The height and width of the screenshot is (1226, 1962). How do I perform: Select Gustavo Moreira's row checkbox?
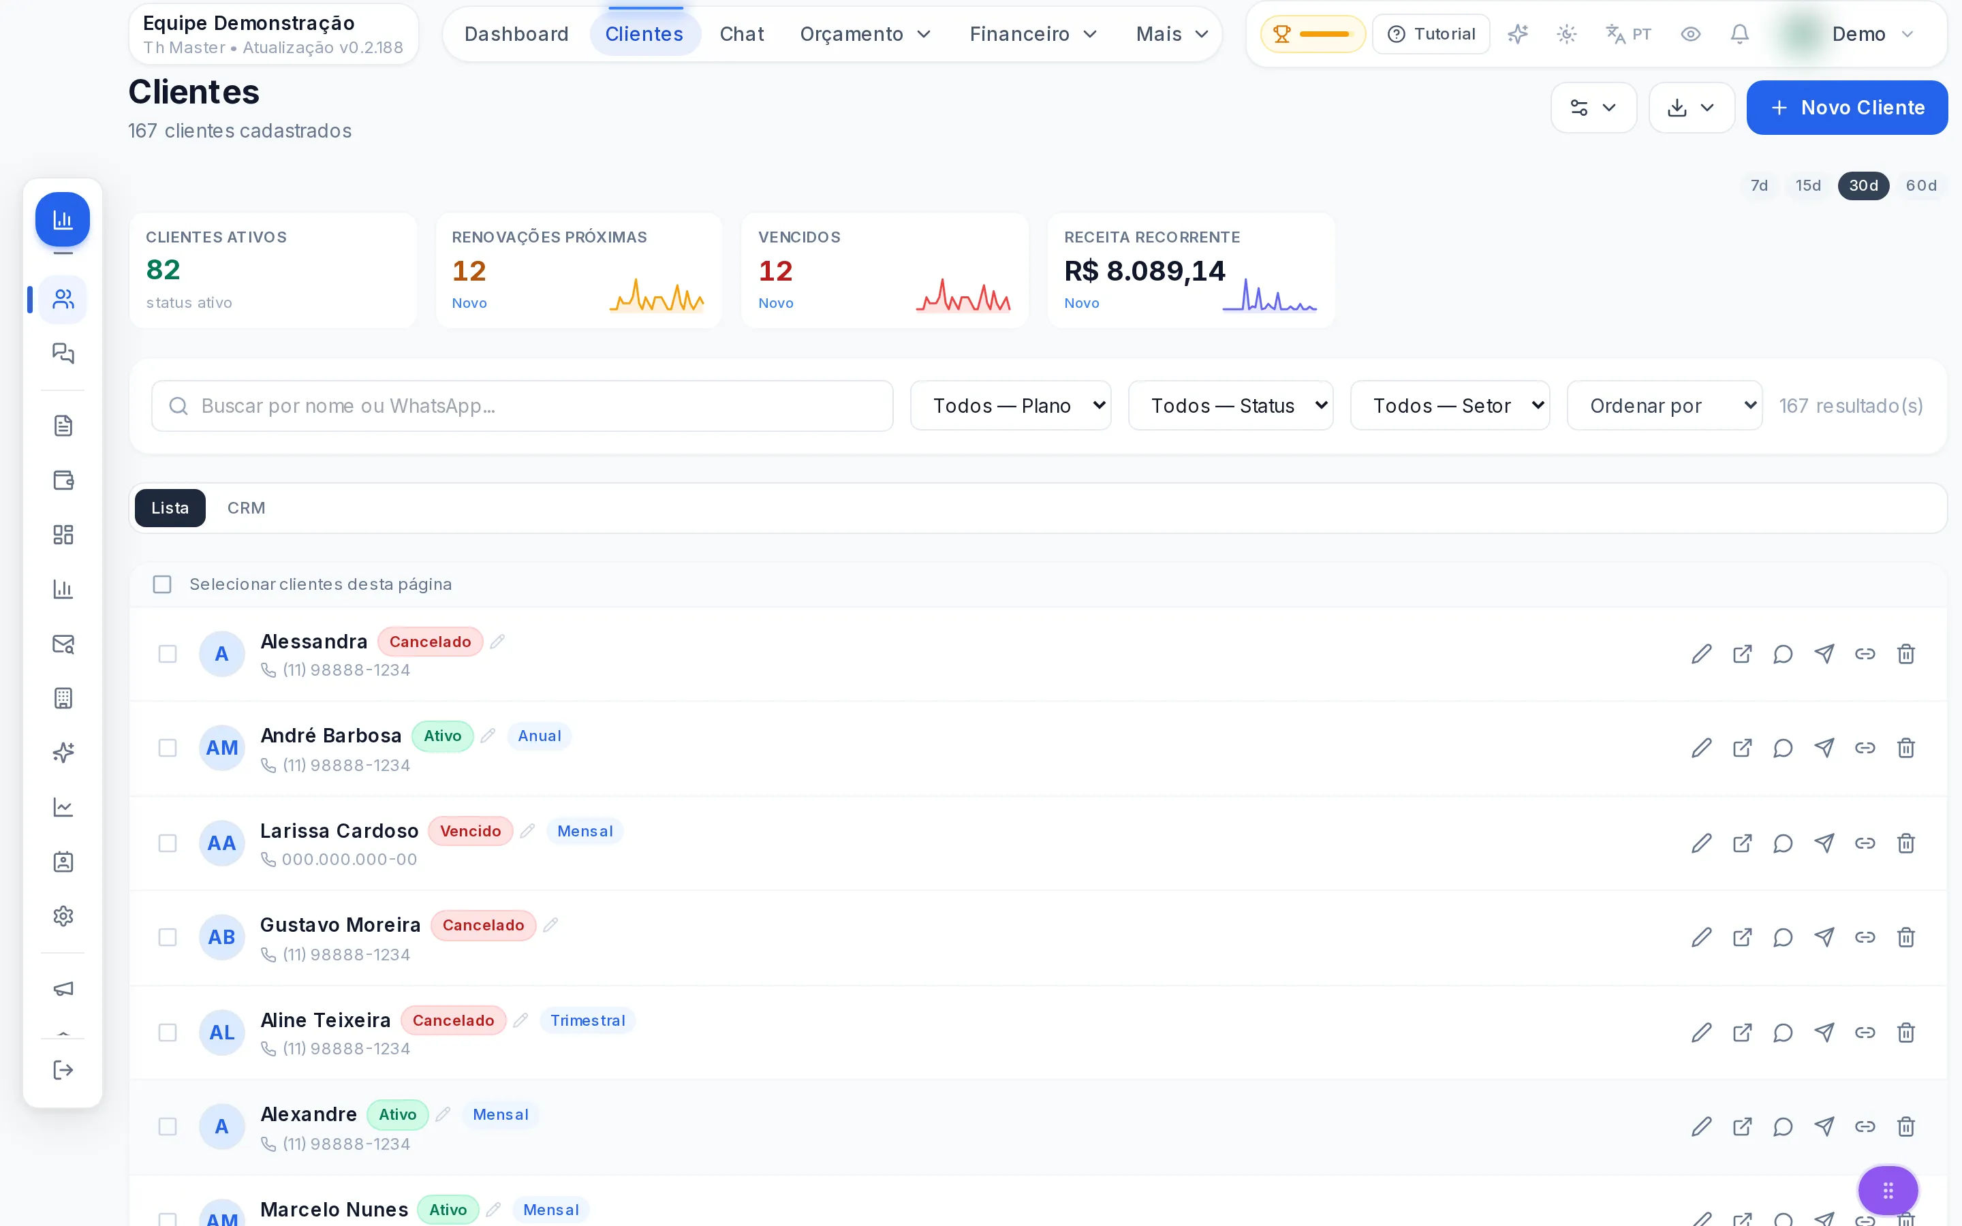[167, 937]
